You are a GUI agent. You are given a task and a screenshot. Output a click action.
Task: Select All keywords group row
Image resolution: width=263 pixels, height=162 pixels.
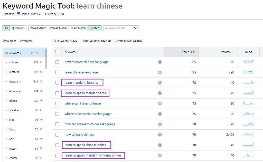pyautogui.click(x=24, y=53)
